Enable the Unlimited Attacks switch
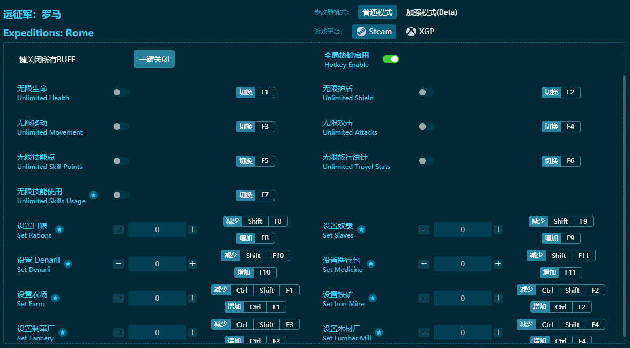The width and height of the screenshot is (630, 348). click(x=426, y=127)
